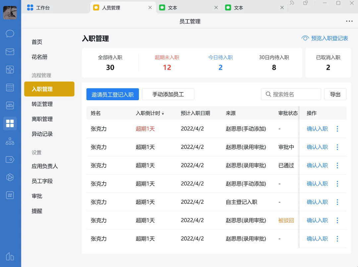Open the ⋮ action menu on first row

(x=337, y=129)
